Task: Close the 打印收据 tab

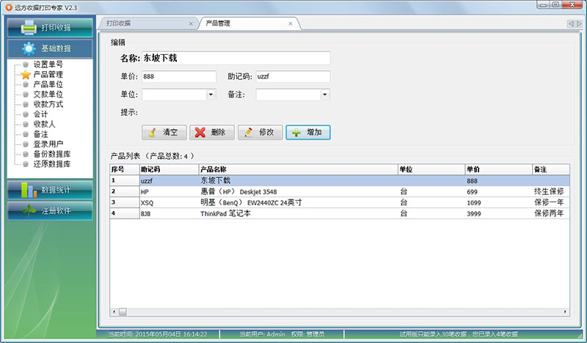Action: pyautogui.click(x=191, y=23)
